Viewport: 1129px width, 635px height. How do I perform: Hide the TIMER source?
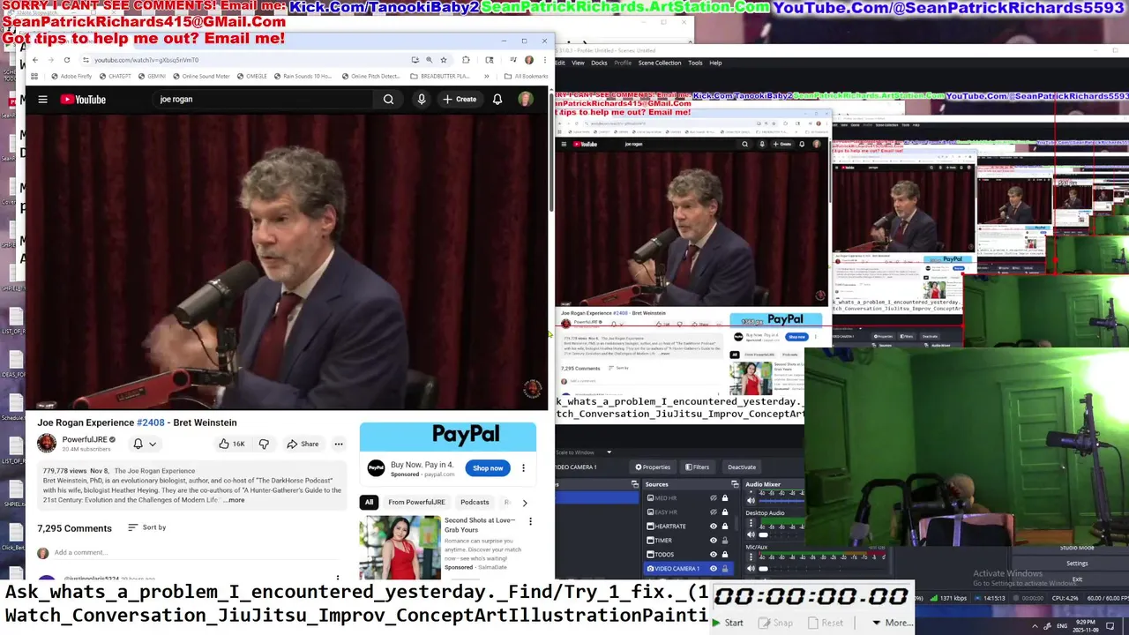point(714,541)
